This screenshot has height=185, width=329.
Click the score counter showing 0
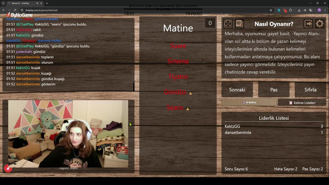[210, 23]
